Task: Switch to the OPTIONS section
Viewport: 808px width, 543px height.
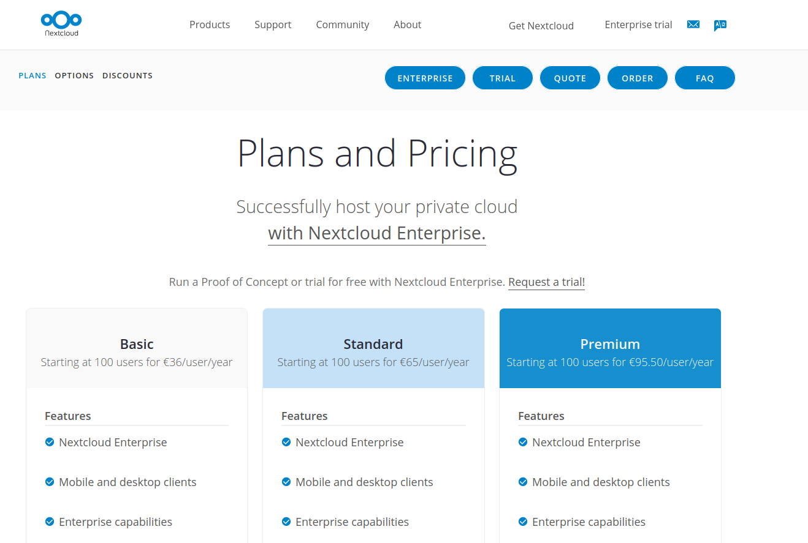Action: tap(74, 75)
